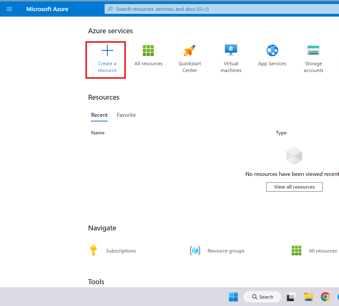Viewport: 339px width, 306px height.
Task: Open the Create a resource link text
Action: pos(107,67)
